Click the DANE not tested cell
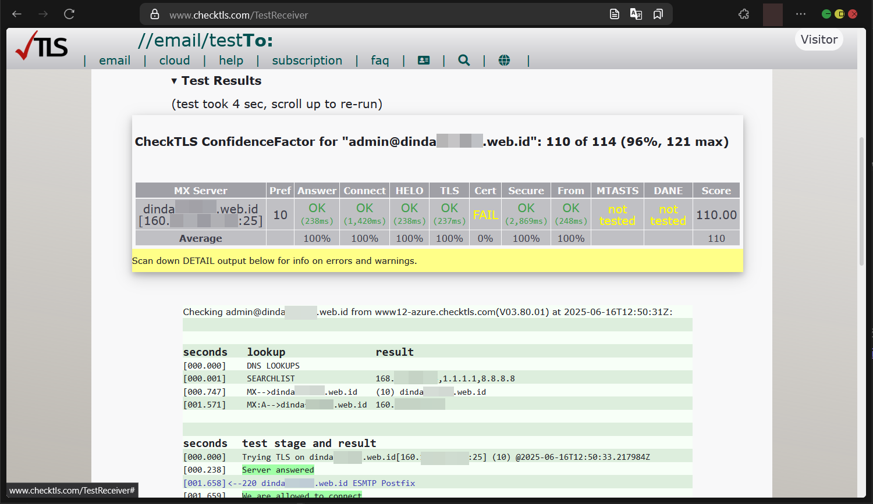This screenshot has height=504, width=873. click(x=668, y=215)
